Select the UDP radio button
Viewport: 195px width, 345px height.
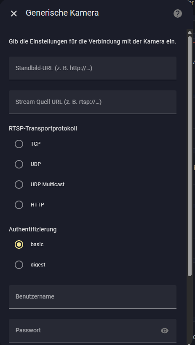(x=19, y=164)
